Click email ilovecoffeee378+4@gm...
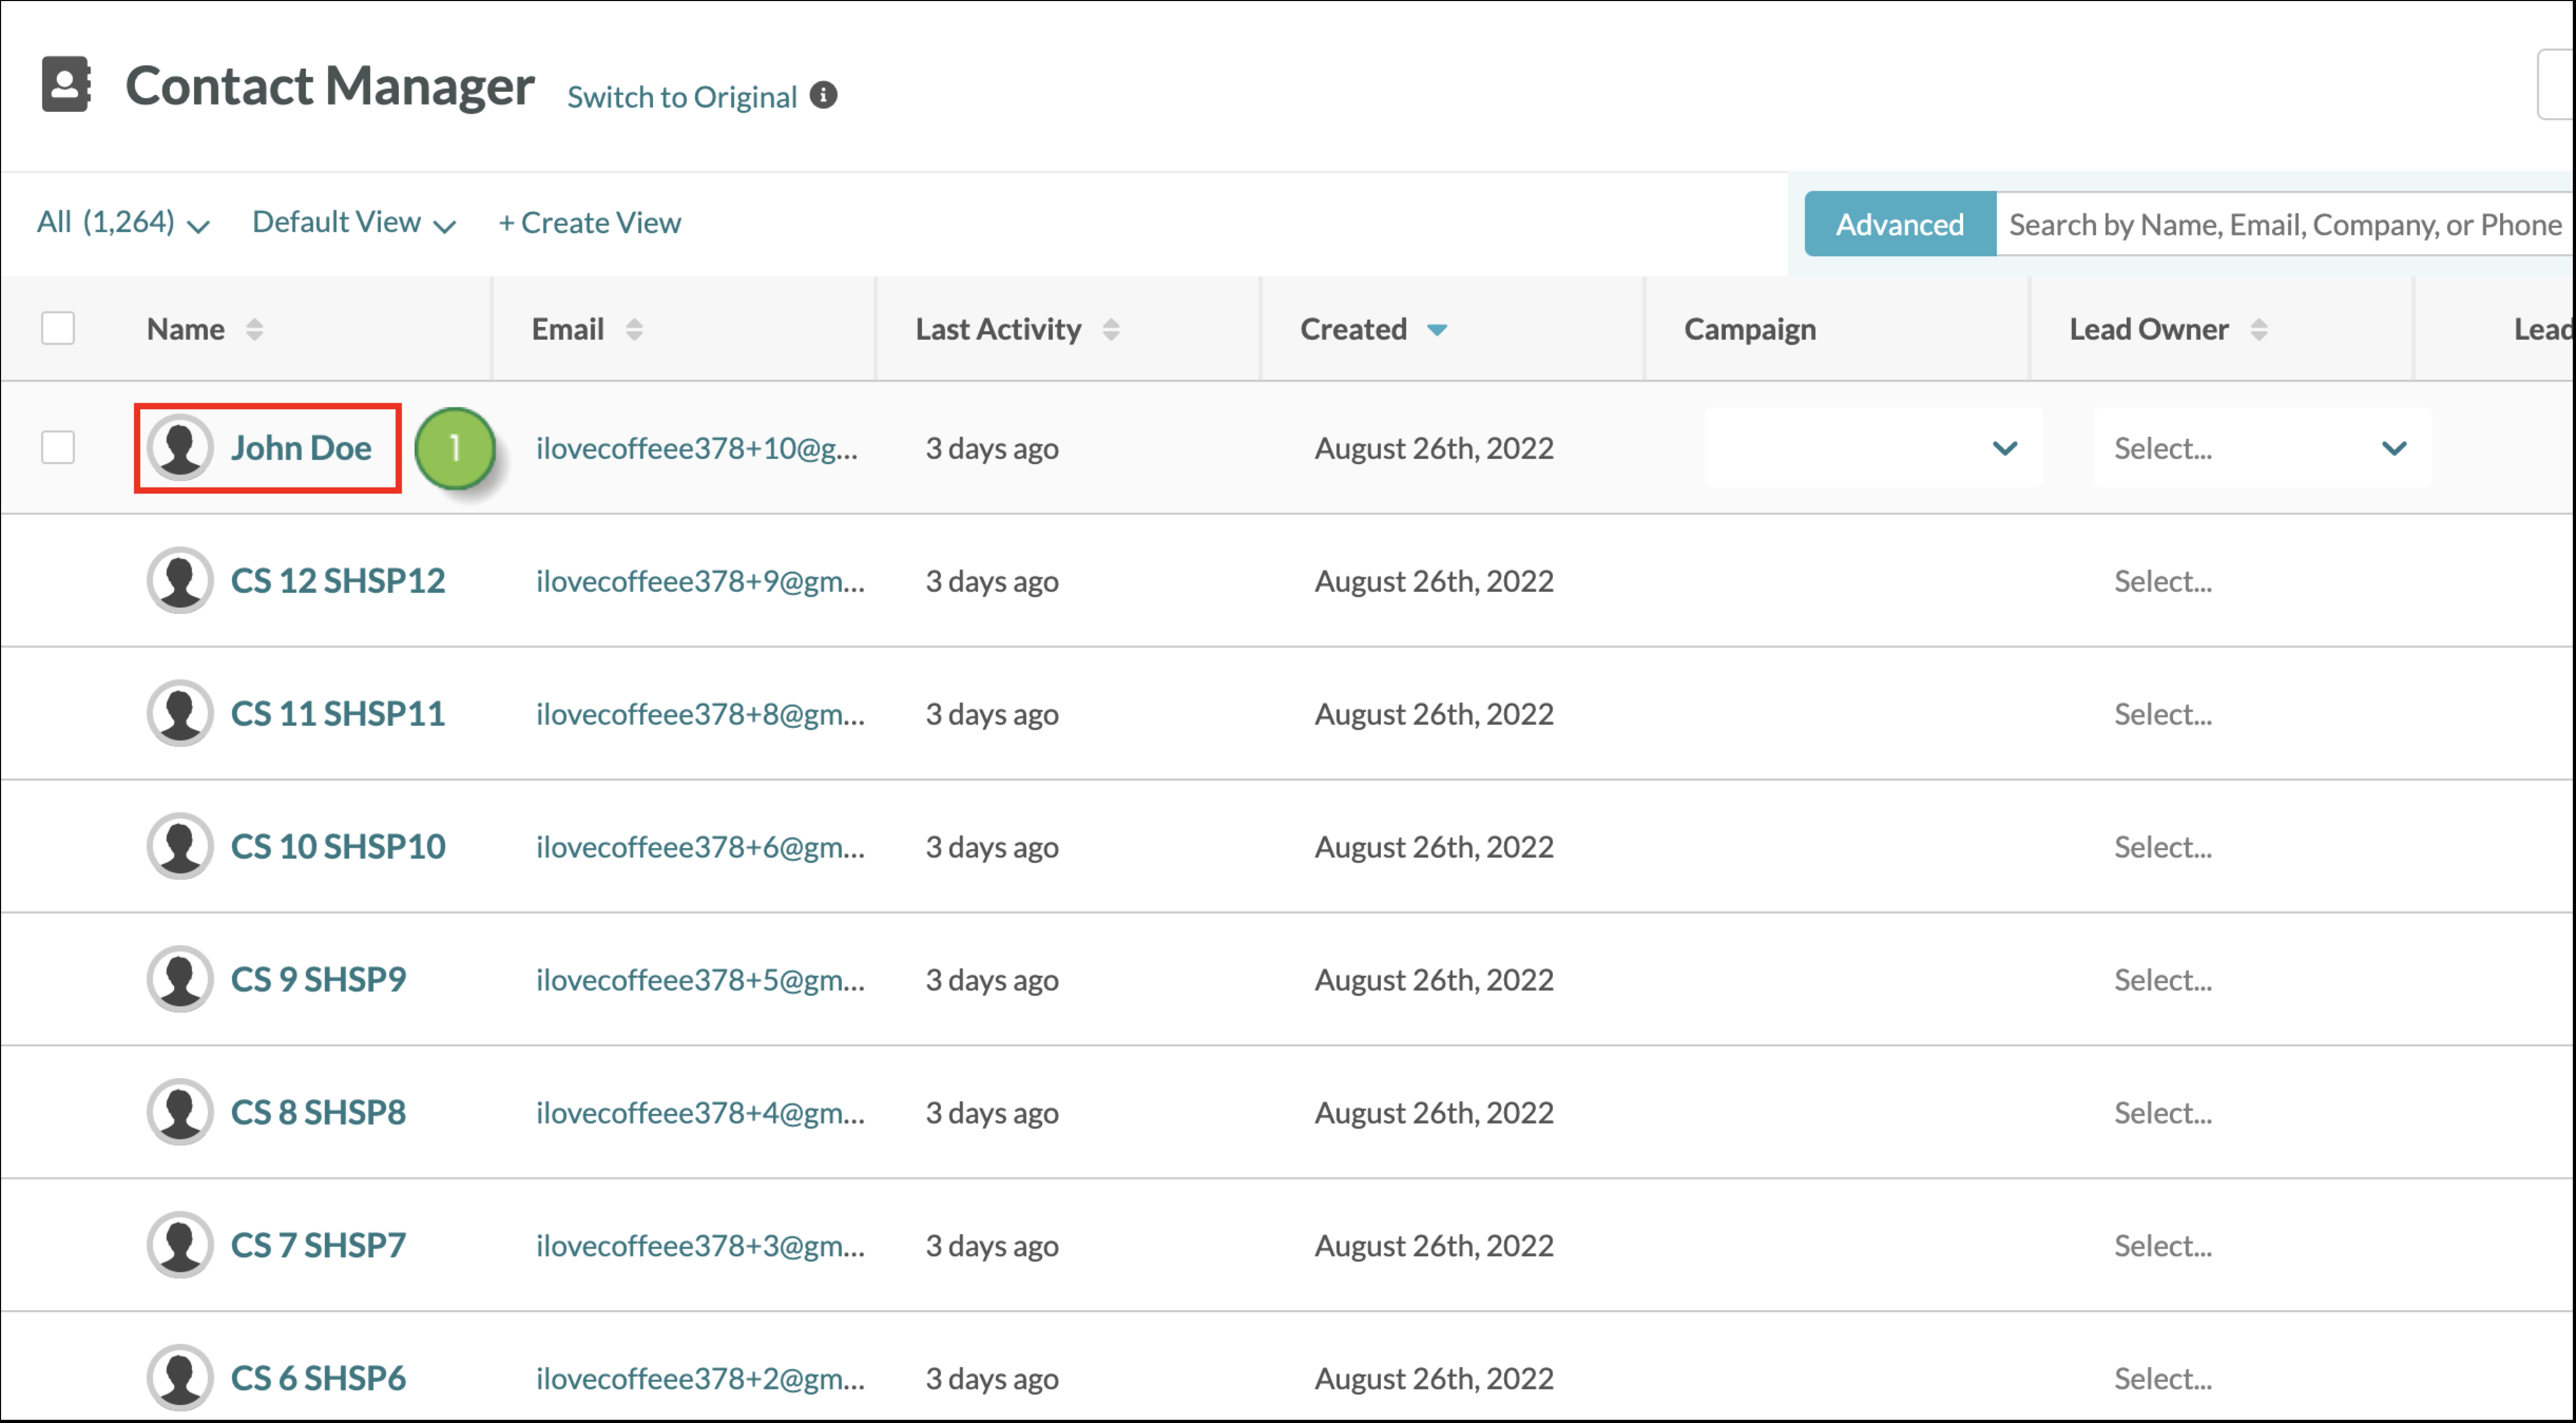The image size is (2576, 1423). (x=700, y=1114)
